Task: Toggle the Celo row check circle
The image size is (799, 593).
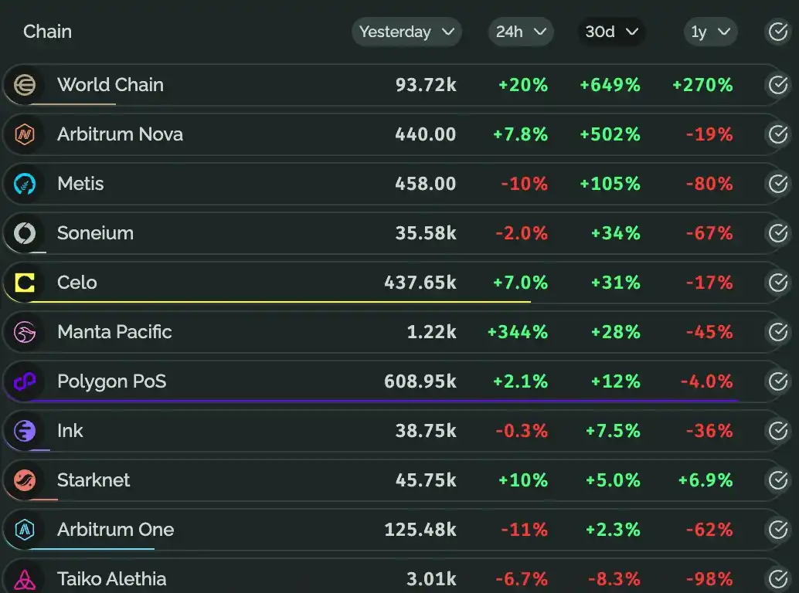Action: 778,283
